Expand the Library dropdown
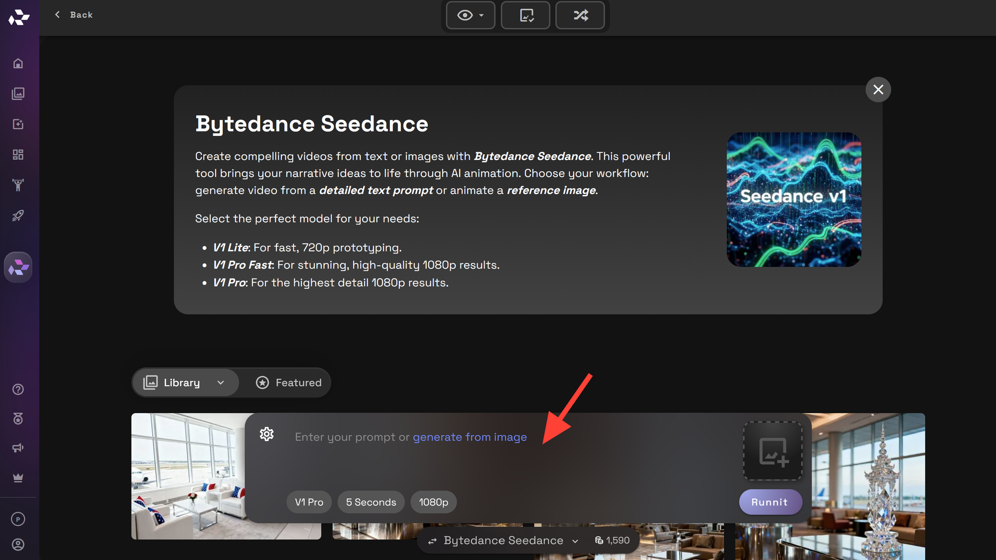Image resolution: width=996 pixels, height=560 pixels. click(x=185, y=382)
